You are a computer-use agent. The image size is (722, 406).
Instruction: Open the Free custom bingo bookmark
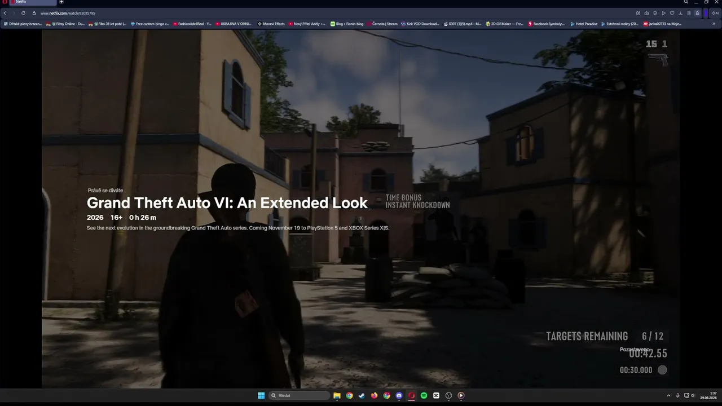point(150,24)
